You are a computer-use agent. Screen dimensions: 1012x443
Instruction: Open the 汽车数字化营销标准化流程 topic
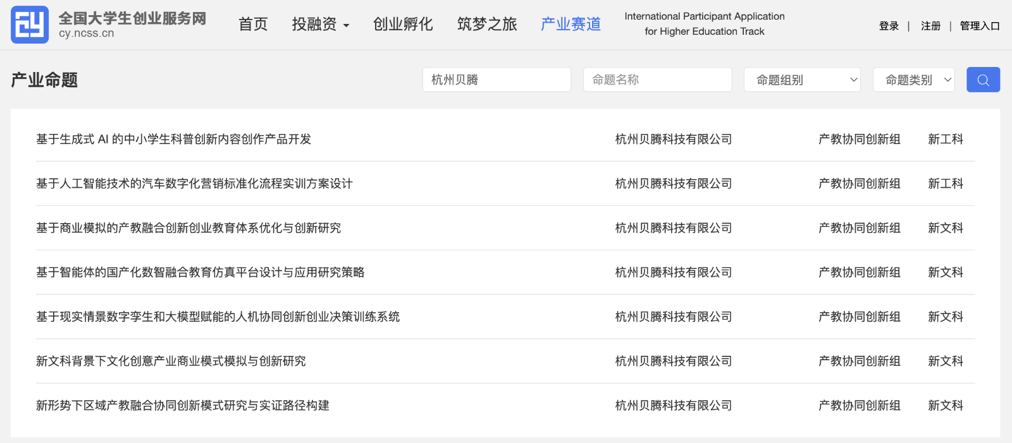point(194,183)
